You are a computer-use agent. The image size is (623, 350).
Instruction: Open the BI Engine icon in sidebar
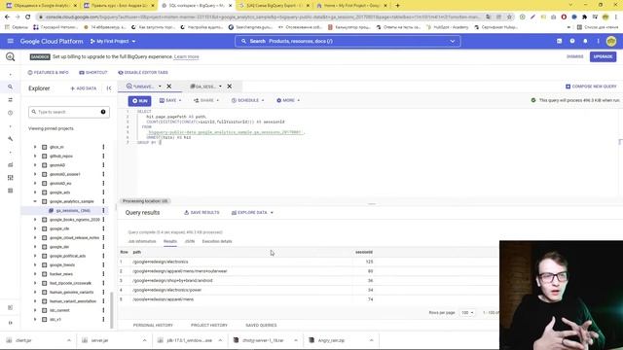click(11, 191)
